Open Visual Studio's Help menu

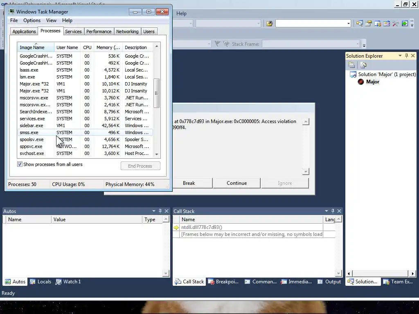tap(181, 13)
